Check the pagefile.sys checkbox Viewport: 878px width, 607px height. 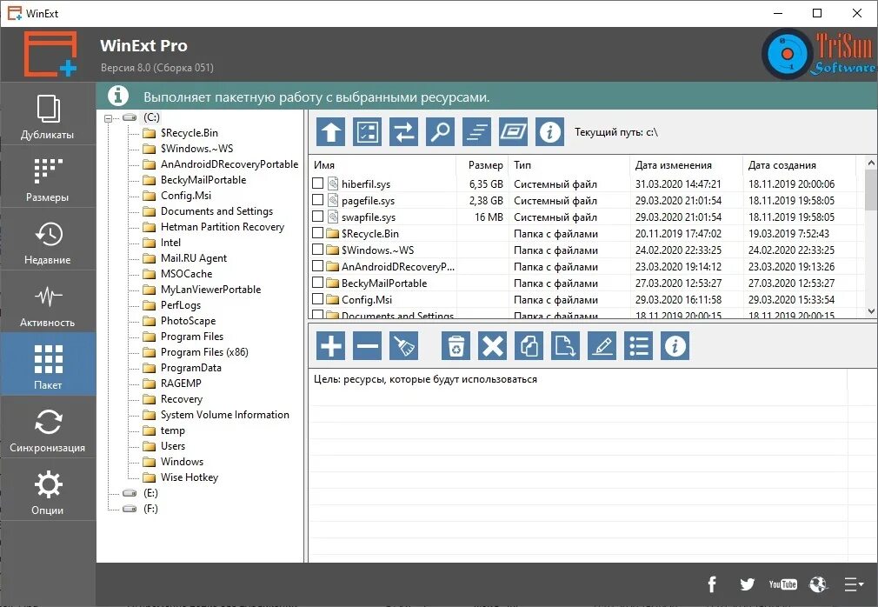pos(317,200)
